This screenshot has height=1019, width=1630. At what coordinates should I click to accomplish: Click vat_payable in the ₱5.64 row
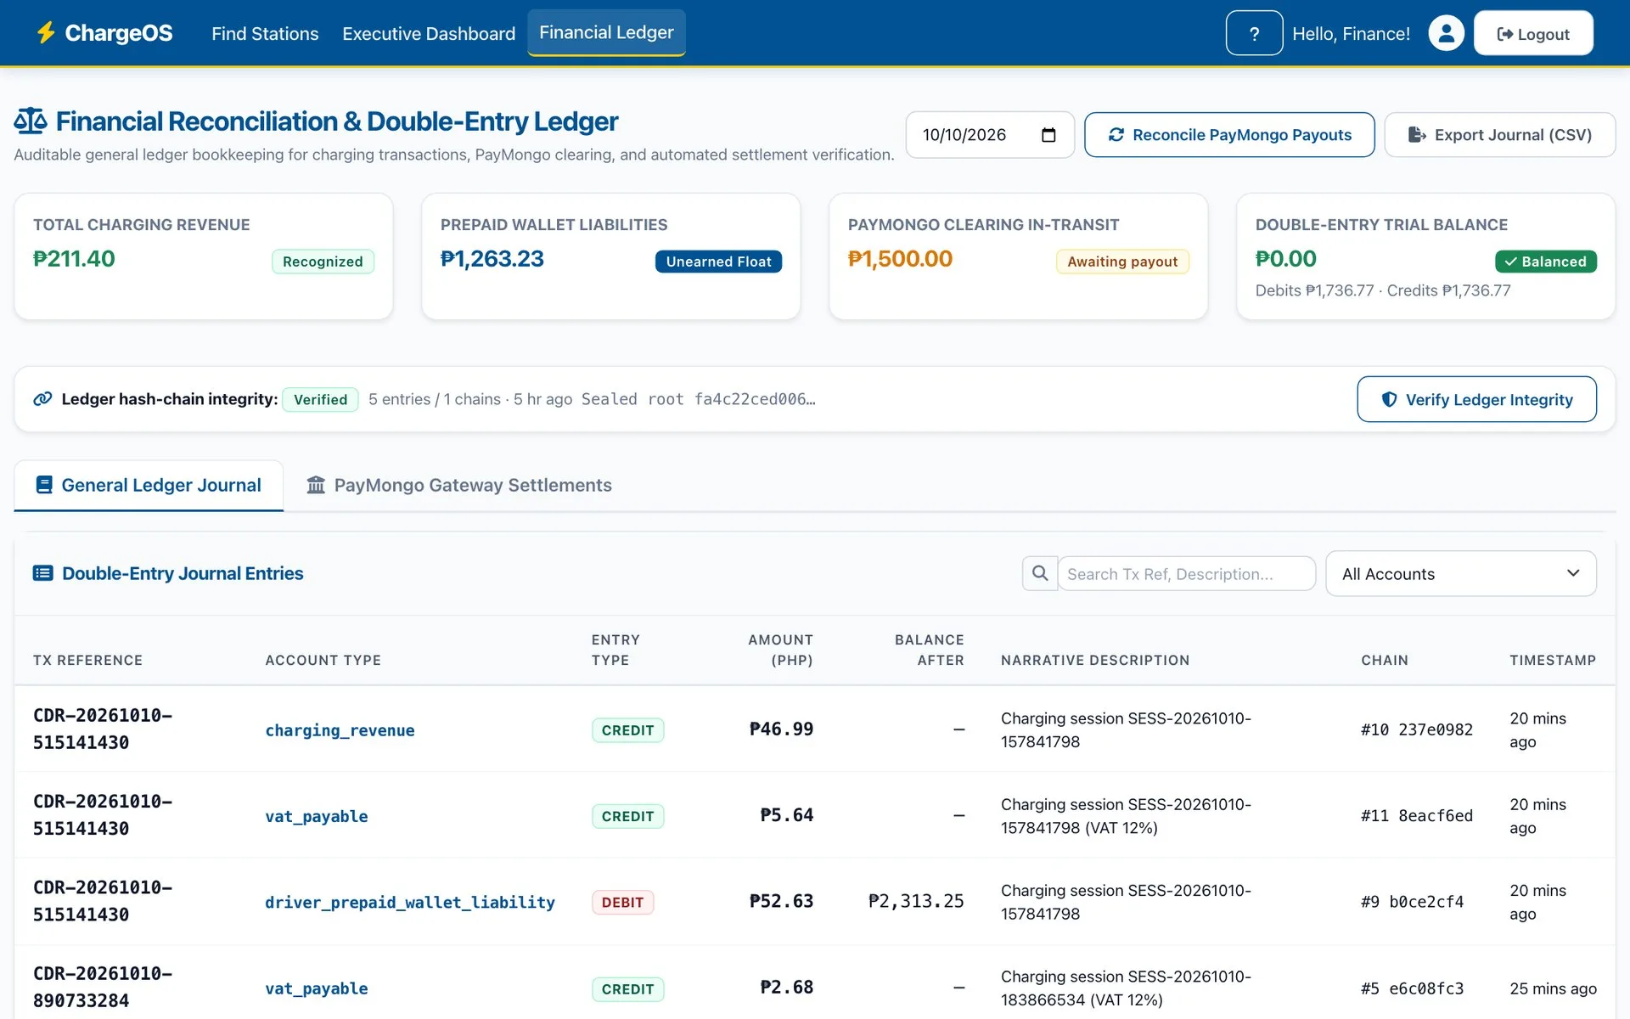(x=316, y=816)
